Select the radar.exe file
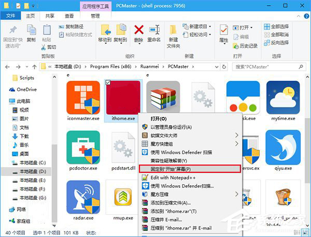Viewport: 311px width, 237px height. (x=83, y=200)
